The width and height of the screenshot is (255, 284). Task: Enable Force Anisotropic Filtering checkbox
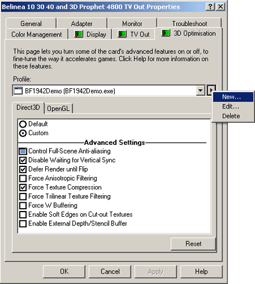[x=23, y=178]
